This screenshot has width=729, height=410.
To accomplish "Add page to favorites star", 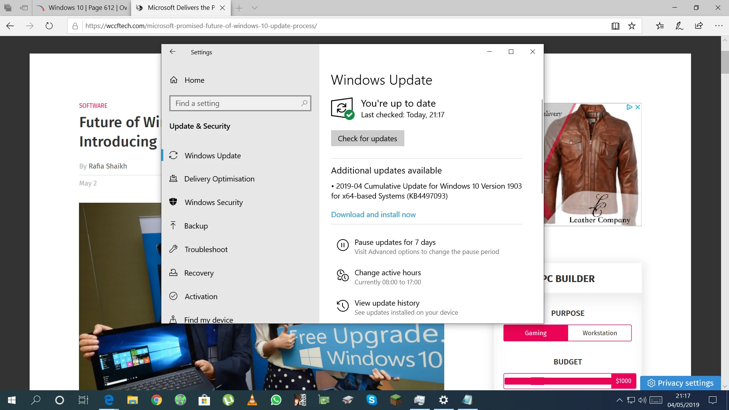I will point(632,26).
